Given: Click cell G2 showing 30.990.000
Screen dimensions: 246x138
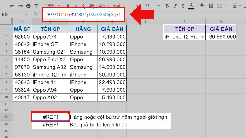Looking at the screenshot, I should tap(221, 36).
